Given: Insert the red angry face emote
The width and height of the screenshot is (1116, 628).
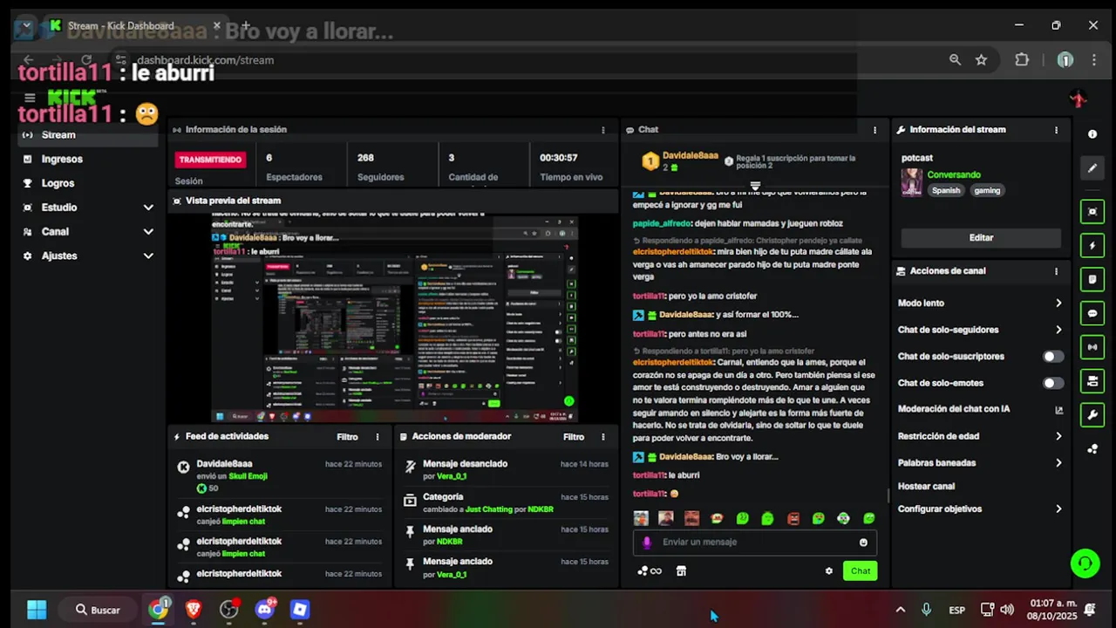Looking at the screenshot, I should (x=793, y=518).
